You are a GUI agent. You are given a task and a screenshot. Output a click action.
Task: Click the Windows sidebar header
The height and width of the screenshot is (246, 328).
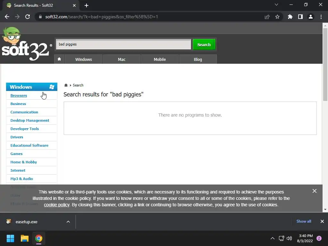32,87
